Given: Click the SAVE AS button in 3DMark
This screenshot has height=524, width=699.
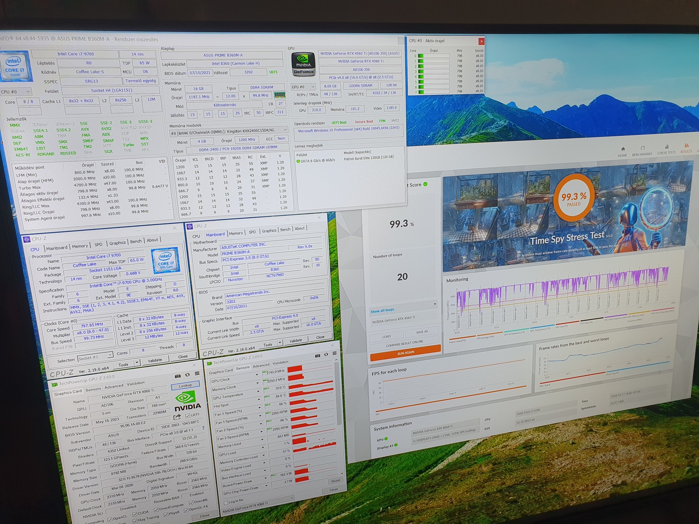Looking at the screenshot, I should (x=422, y=332).
